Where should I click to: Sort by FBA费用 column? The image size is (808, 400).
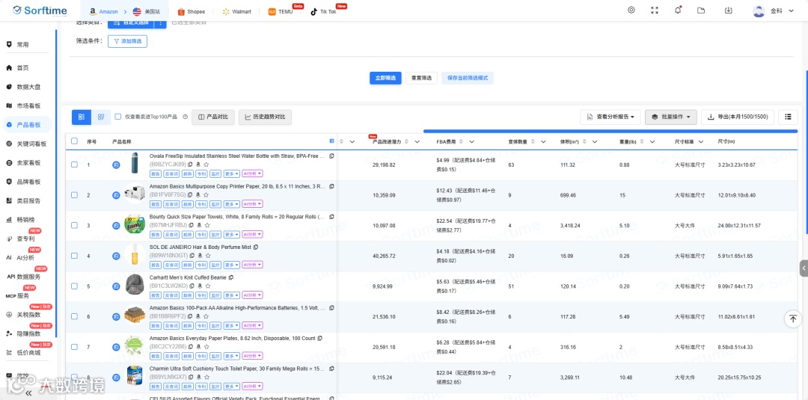461,141
